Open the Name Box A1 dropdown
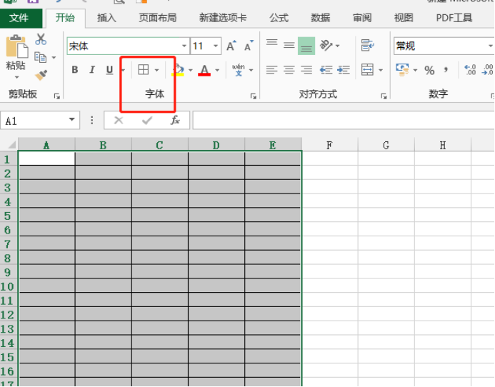495x387 pixels. [x=72, y=120]
